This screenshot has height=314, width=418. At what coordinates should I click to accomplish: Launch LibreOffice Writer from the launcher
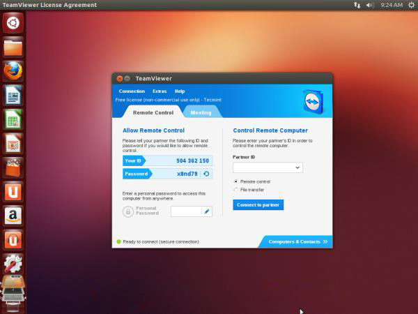coord(13,96)
